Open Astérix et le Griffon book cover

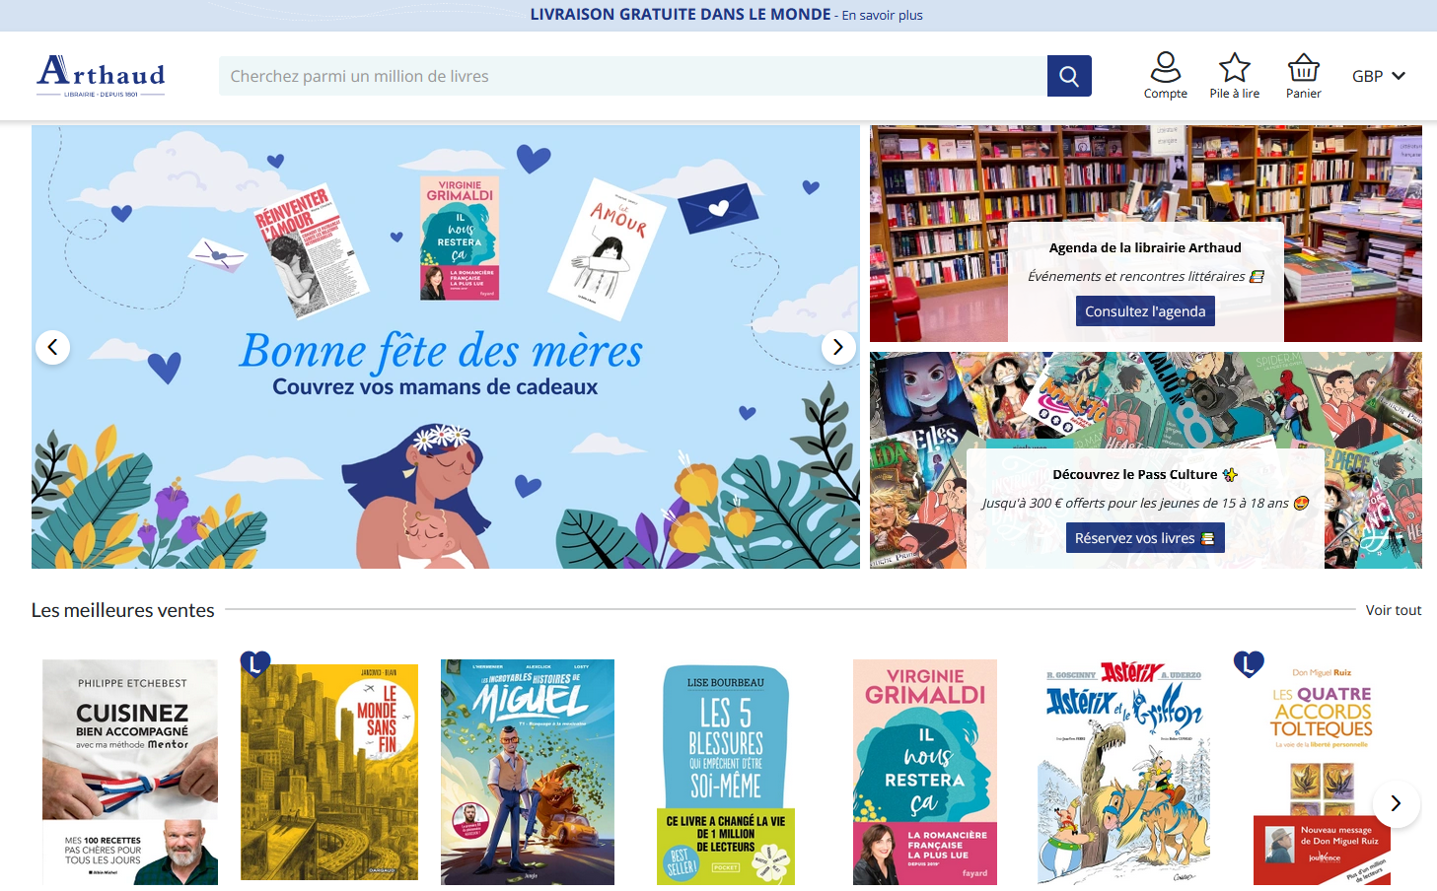1123,772
